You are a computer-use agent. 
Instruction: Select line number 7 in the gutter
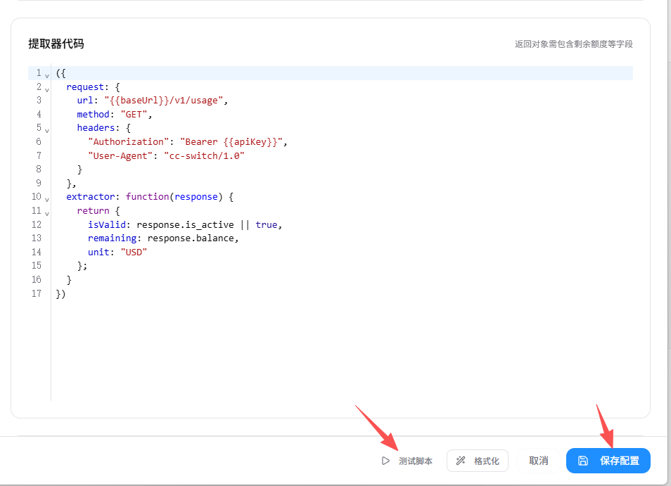pyautogui.click(x=39, y=155)
